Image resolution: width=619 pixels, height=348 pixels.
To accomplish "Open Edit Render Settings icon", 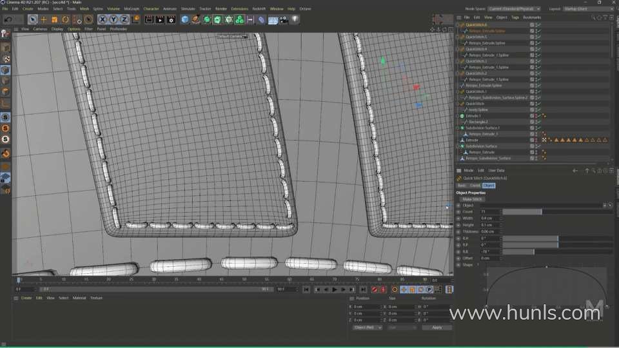I will [x=171, y=19].
